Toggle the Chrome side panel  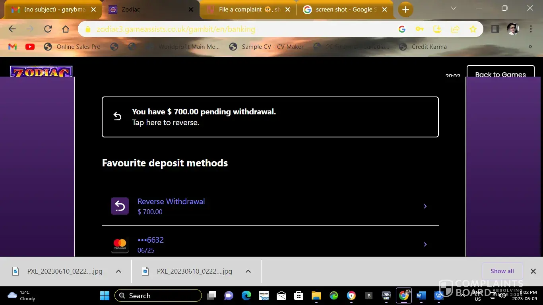point(495,29)
